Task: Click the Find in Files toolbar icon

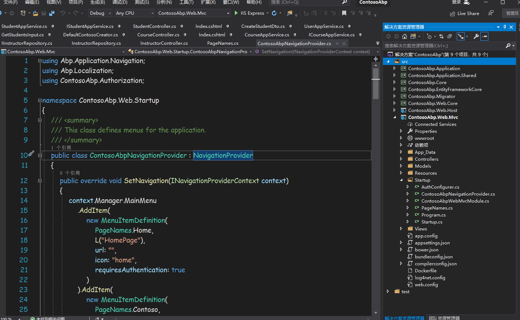Action: pos(290,13)
